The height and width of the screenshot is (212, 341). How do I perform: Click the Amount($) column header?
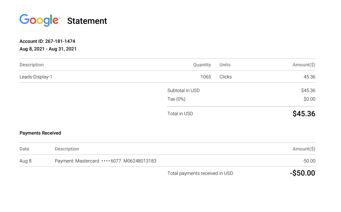tap(304, 65)
